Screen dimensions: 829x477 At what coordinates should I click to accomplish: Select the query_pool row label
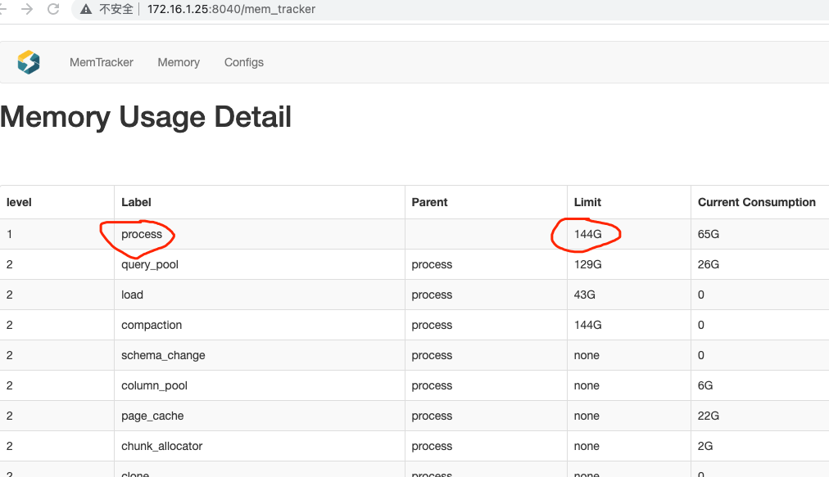[x=150, y=264]
